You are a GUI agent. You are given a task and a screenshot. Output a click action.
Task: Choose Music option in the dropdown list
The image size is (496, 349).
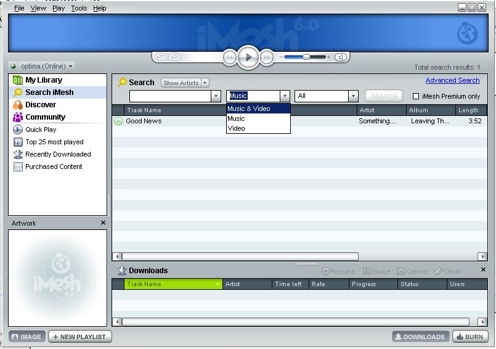(258, 118)
